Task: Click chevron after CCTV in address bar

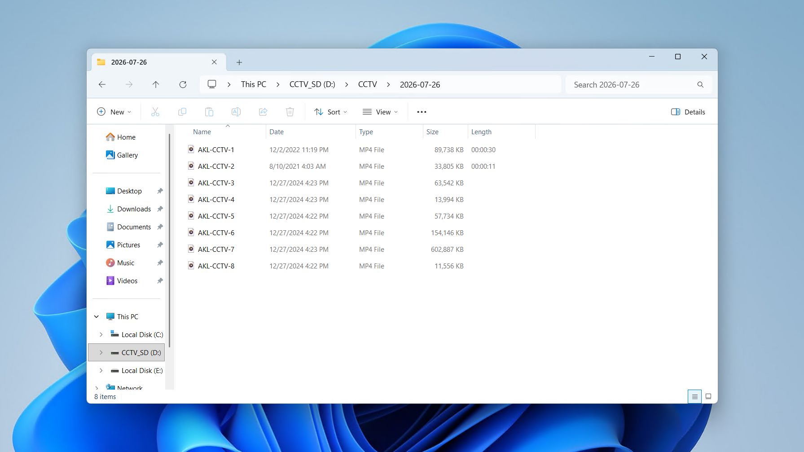Action: pyautogui.click(x=388, y=84)
